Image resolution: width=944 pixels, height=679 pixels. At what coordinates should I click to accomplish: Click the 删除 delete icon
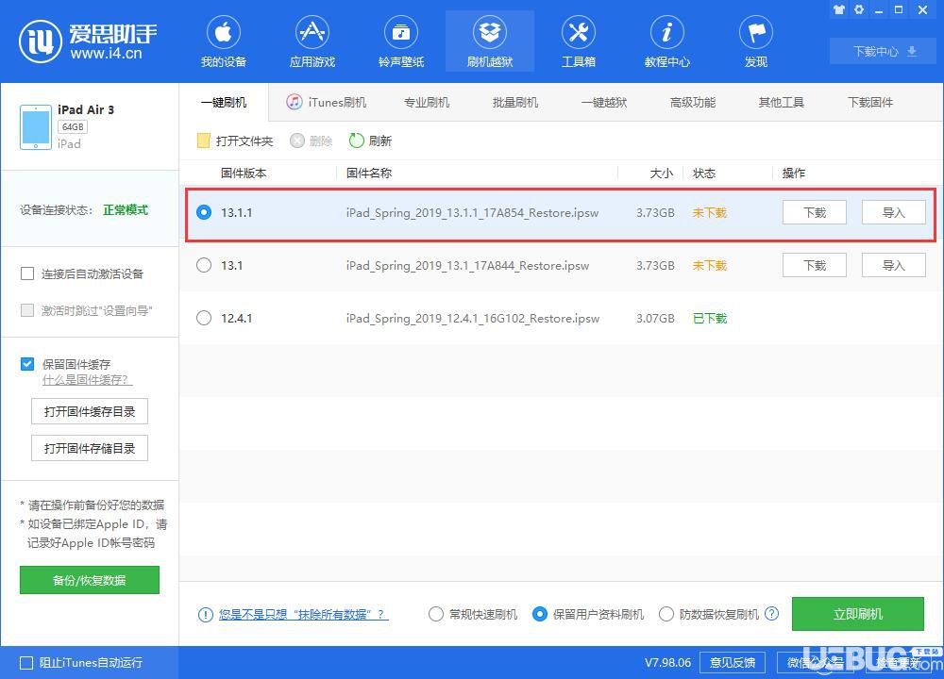coord(296,141)
